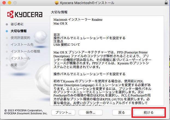The height and width of the screenshot is (120, 170).
Task: Click the 続ける button to continue
Action: pyautogui.click(x=148, y=112)
